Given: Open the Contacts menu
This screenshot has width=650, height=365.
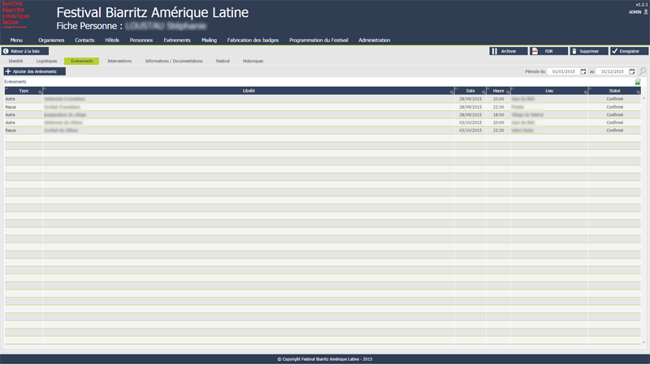Looking at the screenshot, I should 84,40.
